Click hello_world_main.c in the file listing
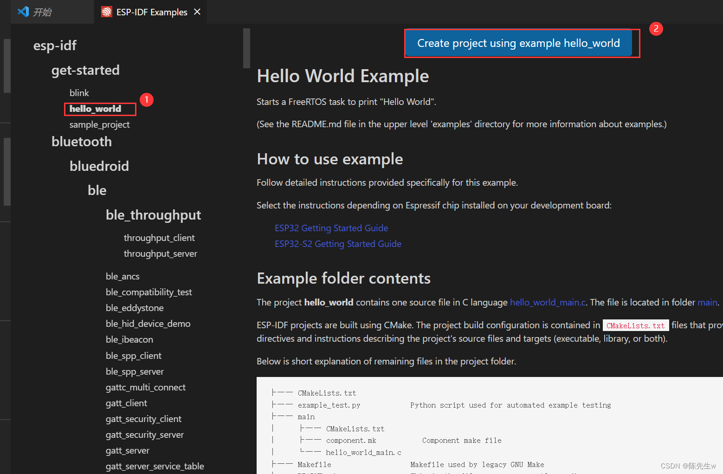 click(x=363, y=453)
